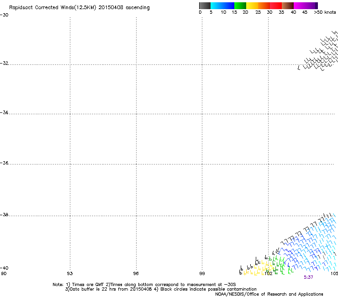Click the '25' legend tick label
This screenshot has height=297, width=338.
[x=258, y=12]
